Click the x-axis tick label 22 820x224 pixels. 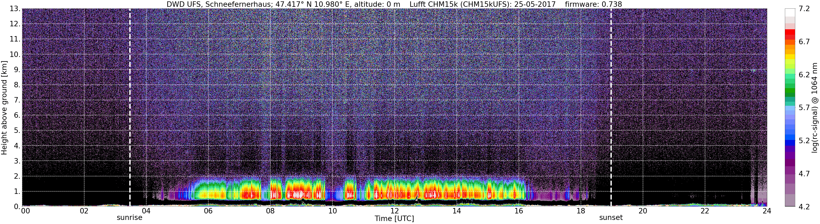click(x=705, y=211)
